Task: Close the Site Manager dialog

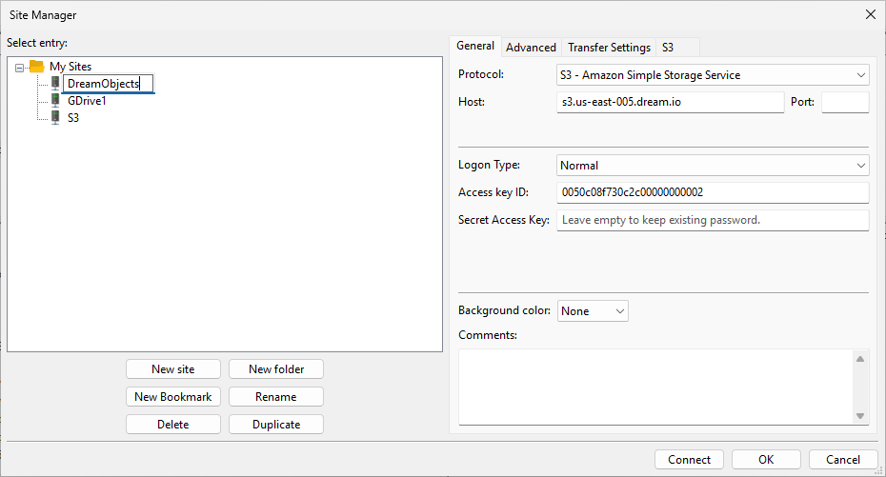Action: [x=869, y=14]
